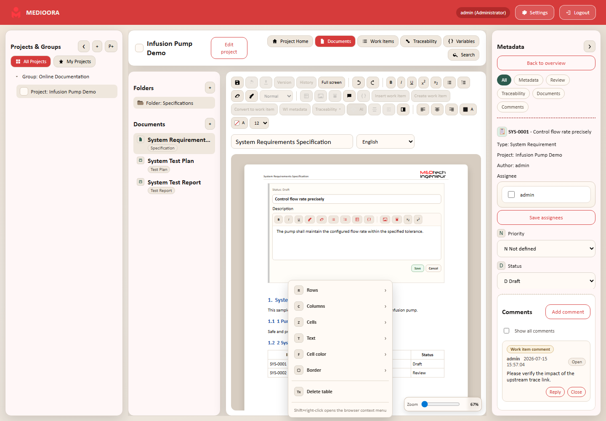Image resolution: width=606 pixels, height=421 pixels.
Task: Open the Text submenu in context menu
Action: point(340,338)
